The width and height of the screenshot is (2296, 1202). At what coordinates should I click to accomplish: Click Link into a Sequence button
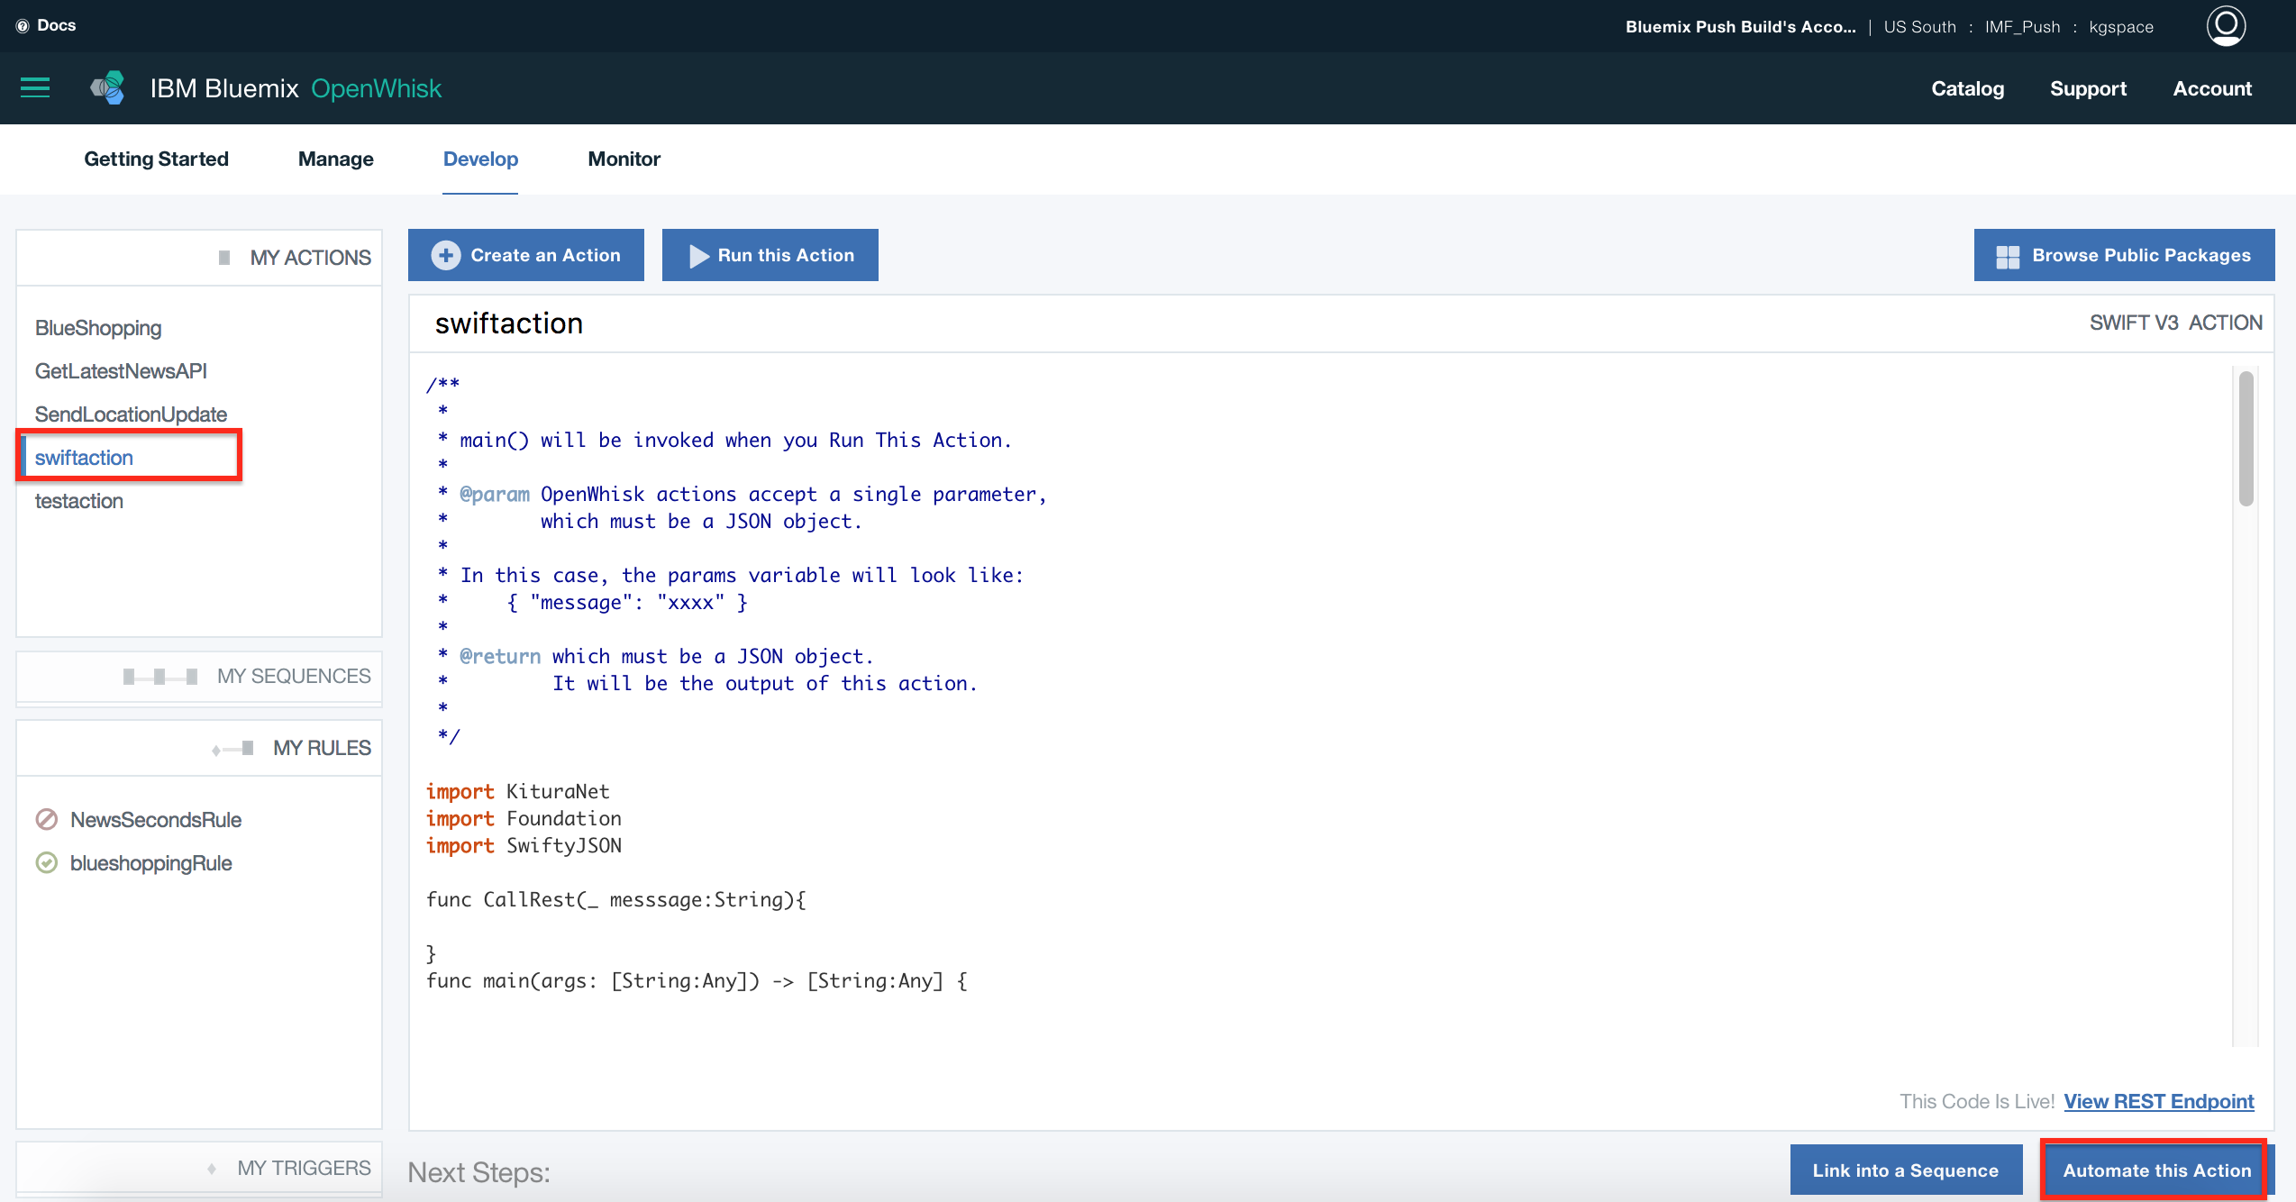(1906, 1170)
